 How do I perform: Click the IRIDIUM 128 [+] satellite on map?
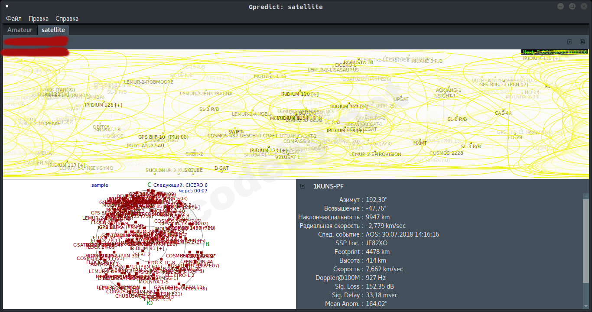point(103,105)
